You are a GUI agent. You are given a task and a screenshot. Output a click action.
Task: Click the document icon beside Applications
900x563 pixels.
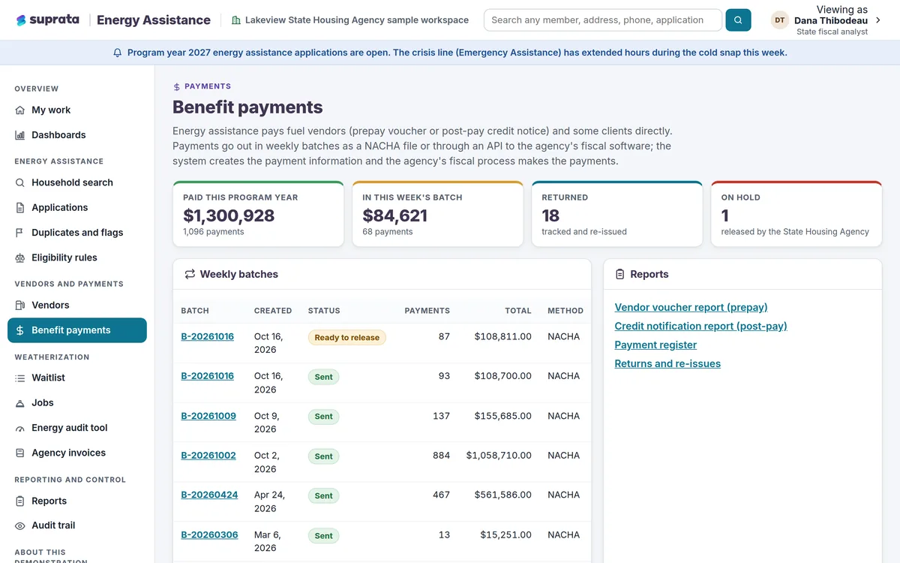point(20,208)
